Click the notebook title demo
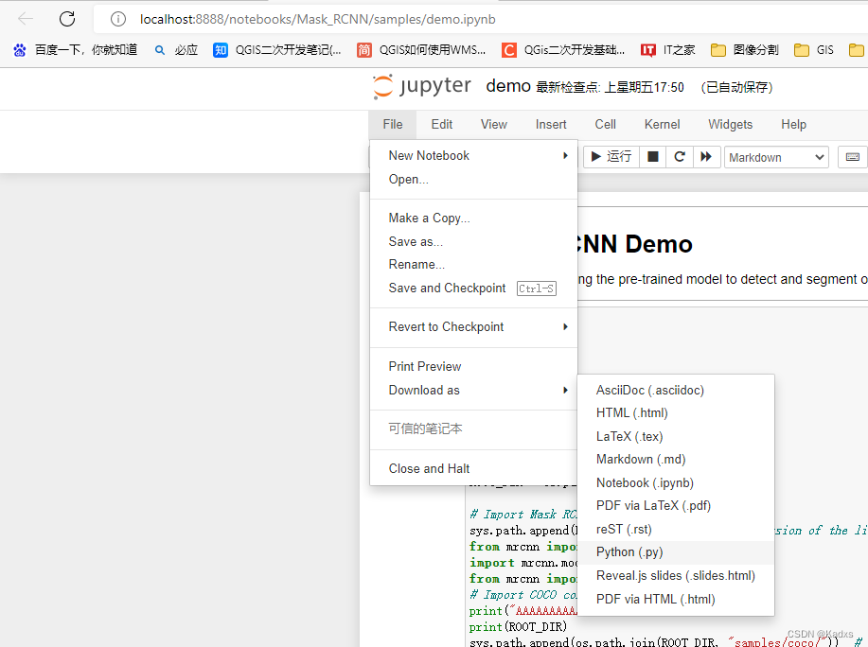The image size is (868, 647). [x=508, y=86]
